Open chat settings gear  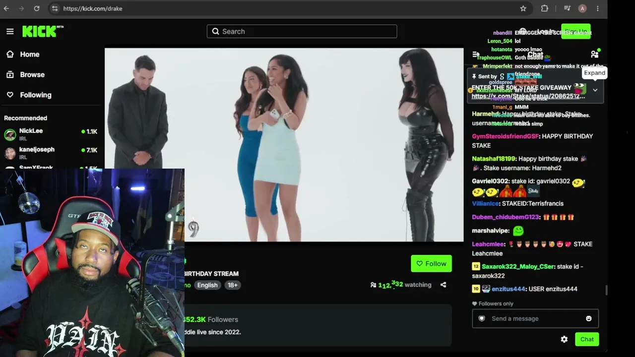pyautogui.click(x=564, y=339)
